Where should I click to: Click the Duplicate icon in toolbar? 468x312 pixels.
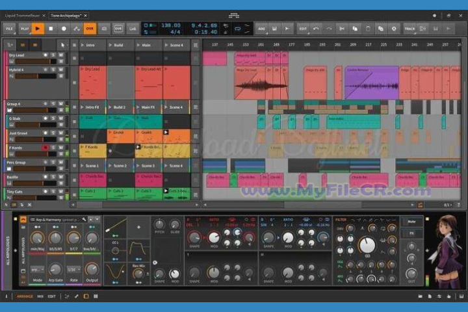[381, 29]
